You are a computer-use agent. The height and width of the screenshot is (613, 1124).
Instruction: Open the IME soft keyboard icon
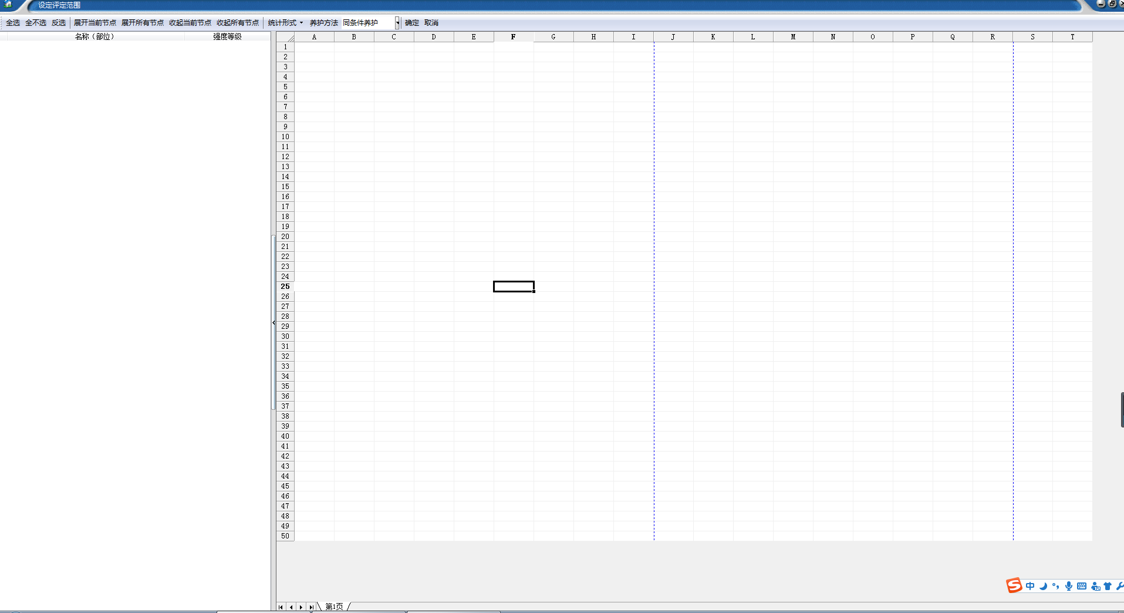pyautogui.click(x=1082, y=586)
